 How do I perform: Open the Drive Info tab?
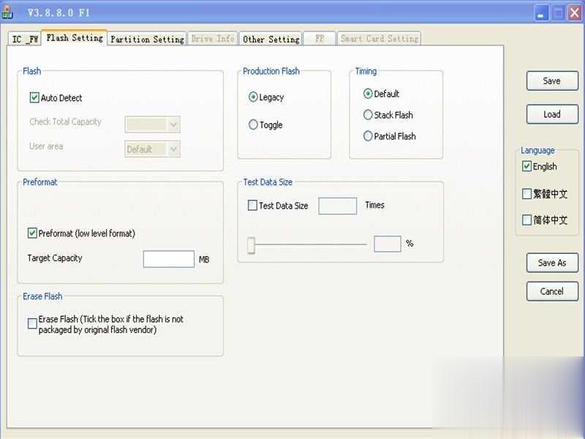point(212,39)
